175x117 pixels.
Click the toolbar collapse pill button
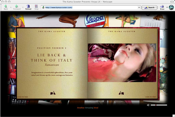(x=172, y=2)
